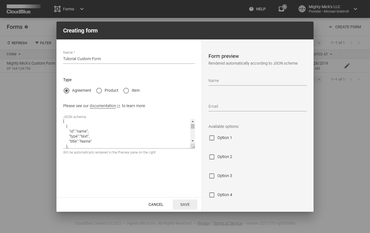
Task: Click the Name field in form dialog
Action: 129,59
